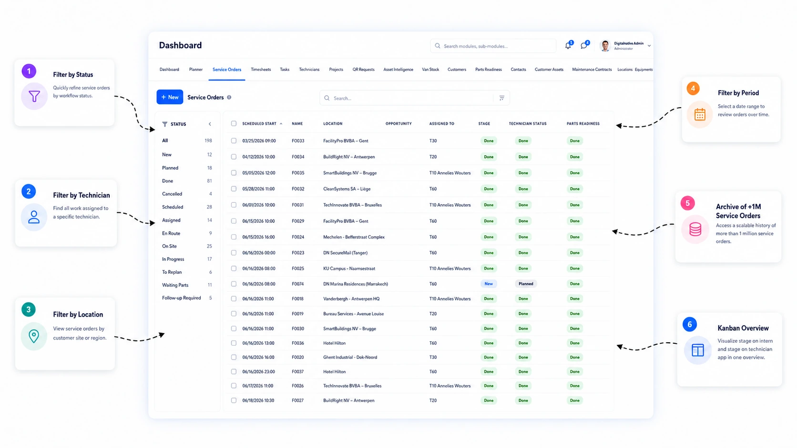Switch to the Planner tab

tap(196, 70)
